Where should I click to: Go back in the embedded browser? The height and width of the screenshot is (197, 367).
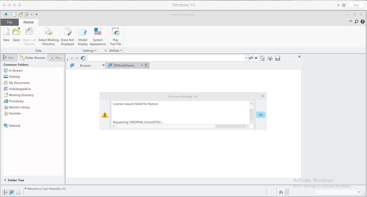(x=72, y=58)
